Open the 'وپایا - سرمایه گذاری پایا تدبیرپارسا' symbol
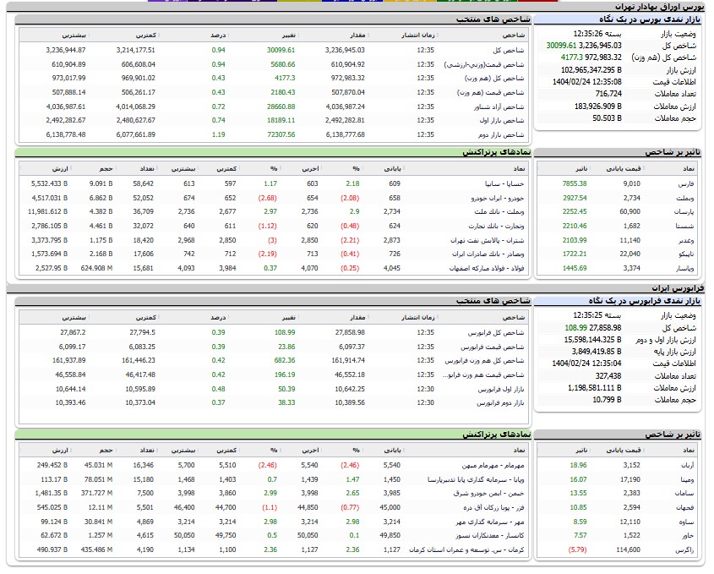This screenshot has height=574, width=714. [x=476, y=479]
